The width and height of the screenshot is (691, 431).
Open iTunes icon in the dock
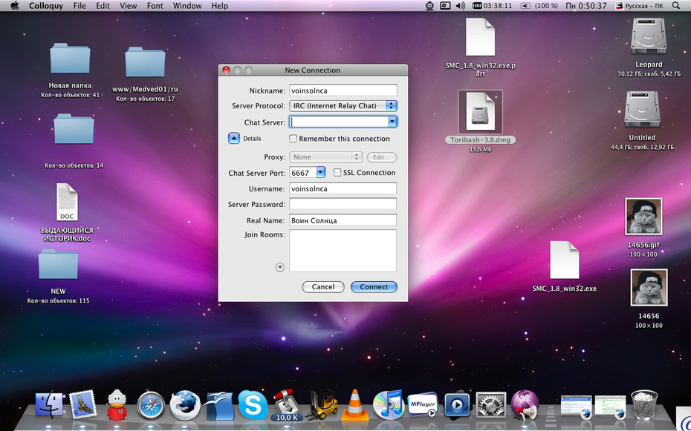point(388,404)
